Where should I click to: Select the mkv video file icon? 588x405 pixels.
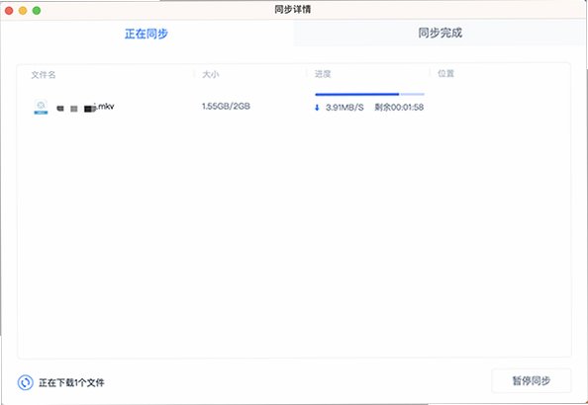pos(41,107)
